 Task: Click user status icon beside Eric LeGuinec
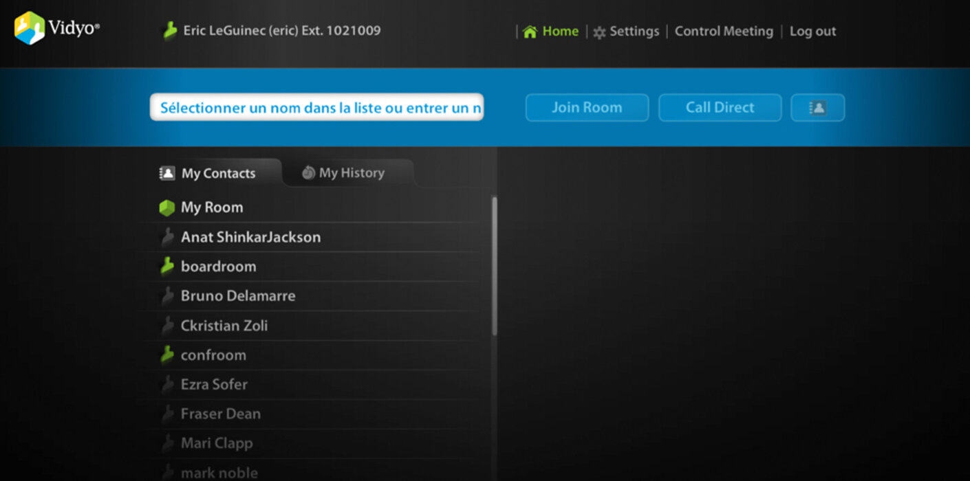tap(169, 31)
